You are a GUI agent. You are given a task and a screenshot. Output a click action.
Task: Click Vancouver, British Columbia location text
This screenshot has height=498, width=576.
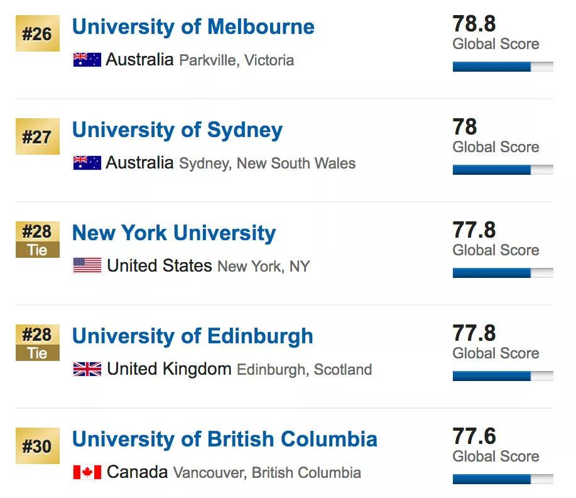coord(267,473)
